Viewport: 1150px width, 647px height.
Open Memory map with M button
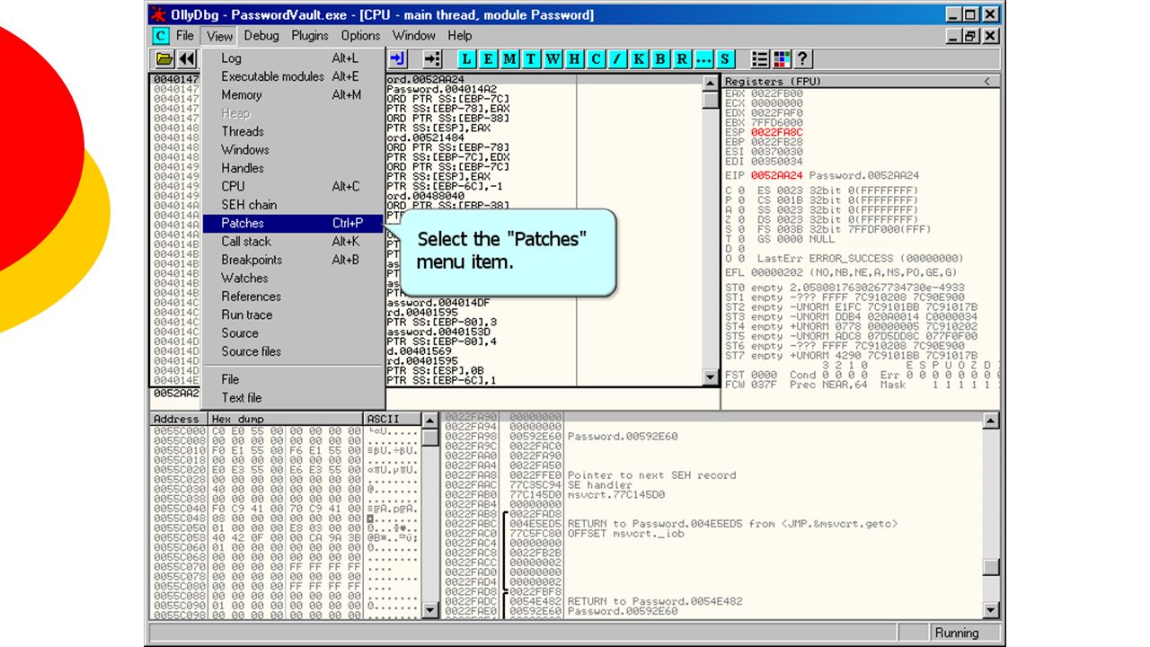point(510,59)
